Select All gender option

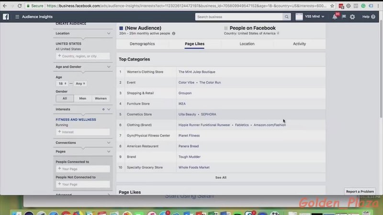tap(65, 98)
